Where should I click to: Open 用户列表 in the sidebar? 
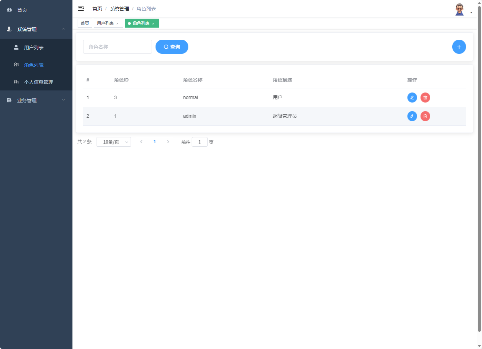[36, 47]
